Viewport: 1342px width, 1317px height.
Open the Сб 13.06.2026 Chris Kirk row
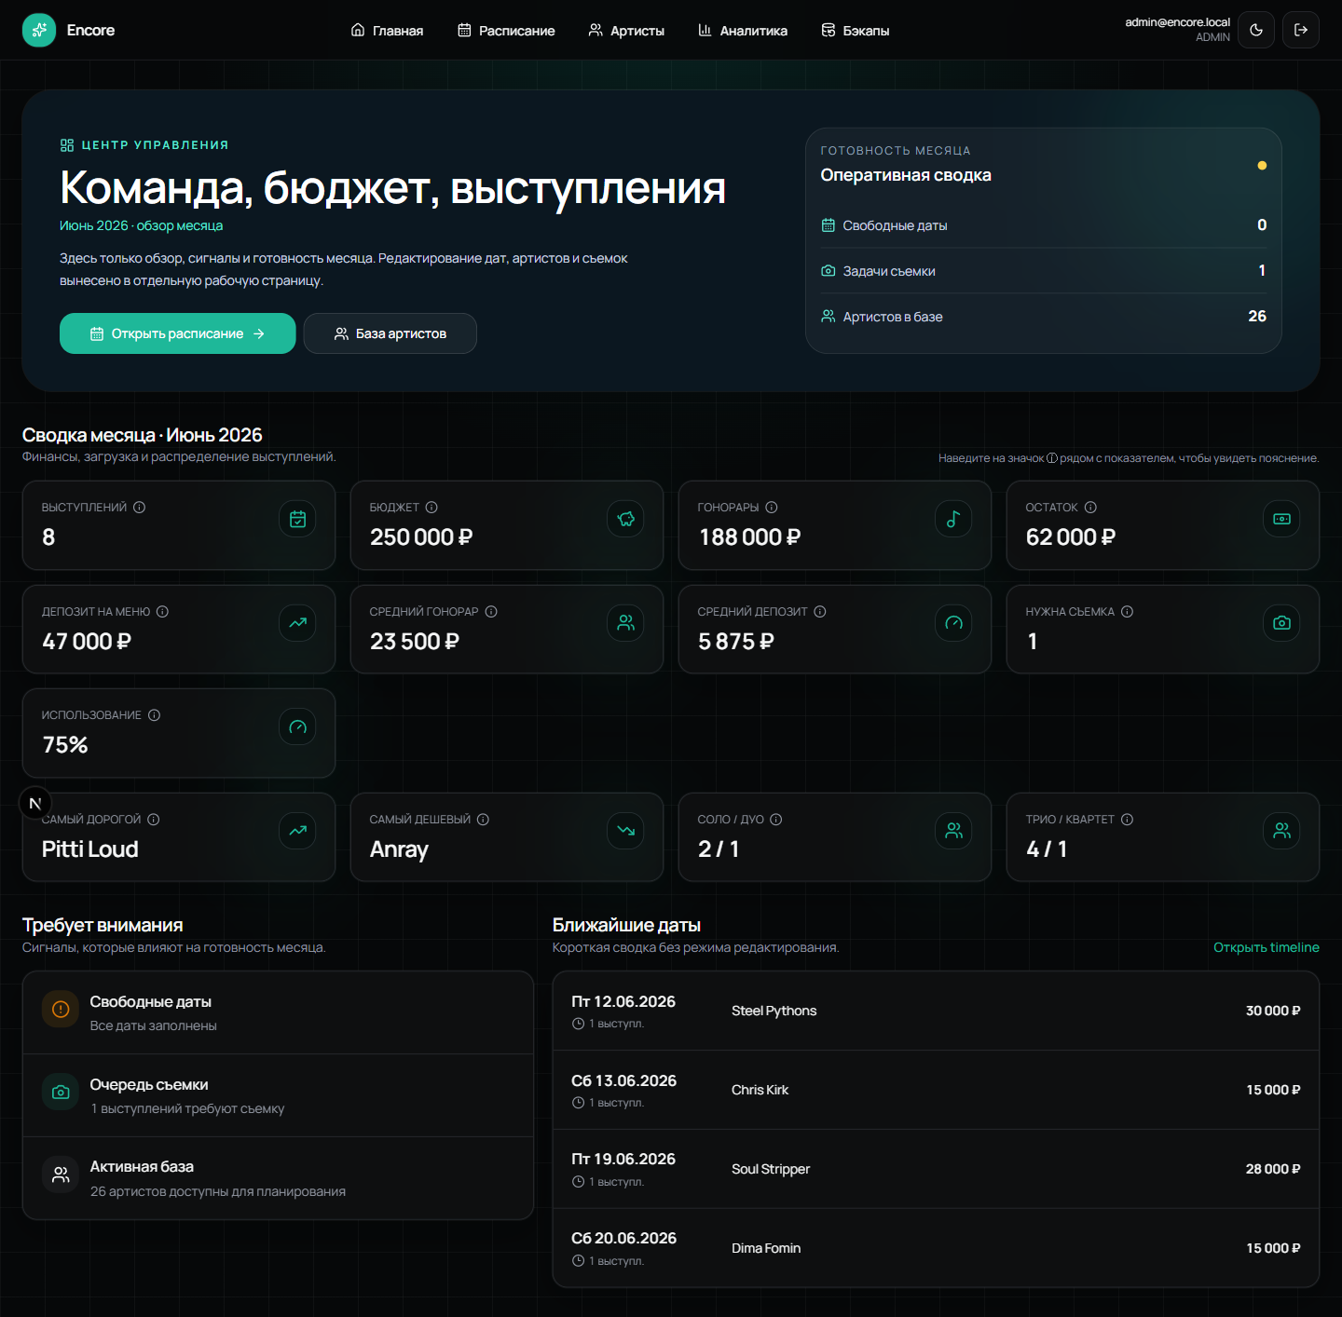[x=936, y=1091]
